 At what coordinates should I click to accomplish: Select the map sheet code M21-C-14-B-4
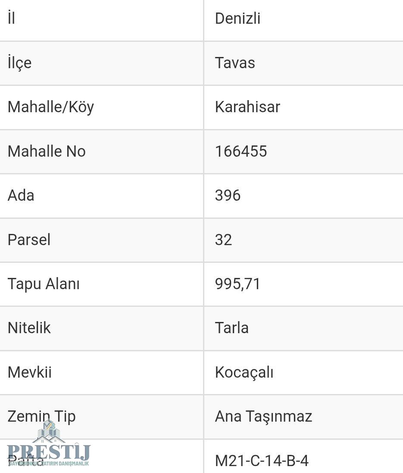click(x=262, y=461)
